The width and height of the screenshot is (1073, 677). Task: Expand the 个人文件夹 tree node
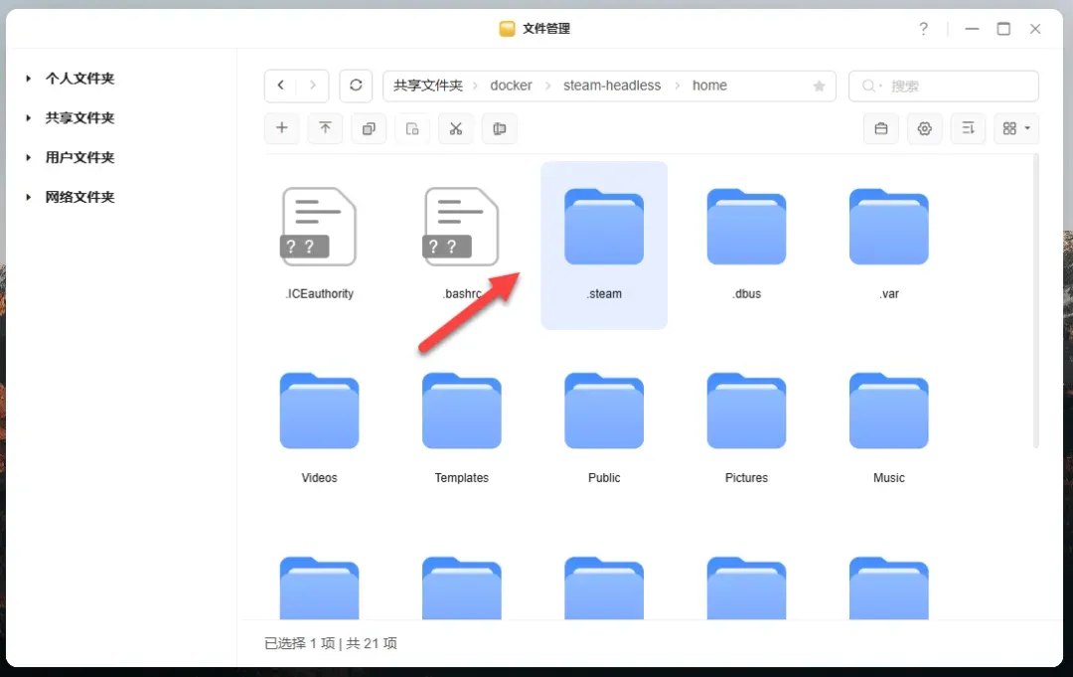[x=30, y=79]
